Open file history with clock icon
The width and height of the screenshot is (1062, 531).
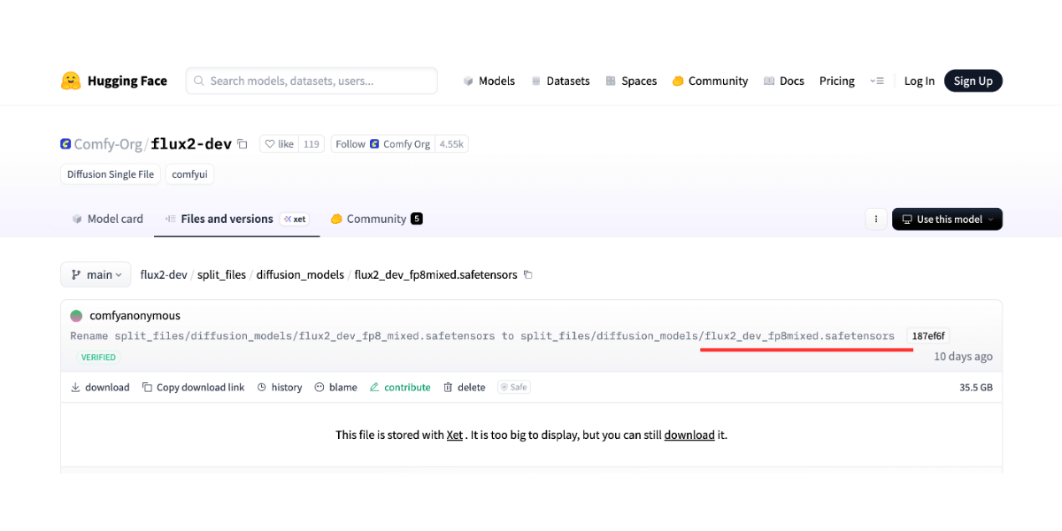(x=263, y=388)
